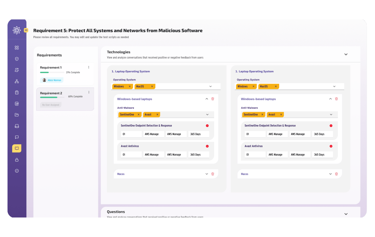Expand the Macos section in left panel

pos(207,174)
